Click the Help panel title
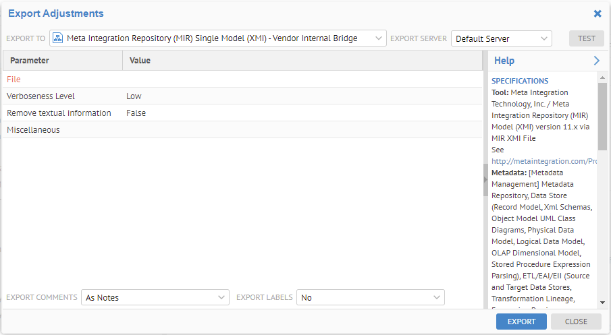Viewport: 611px width, 335px height. click(x=504, y=61)
